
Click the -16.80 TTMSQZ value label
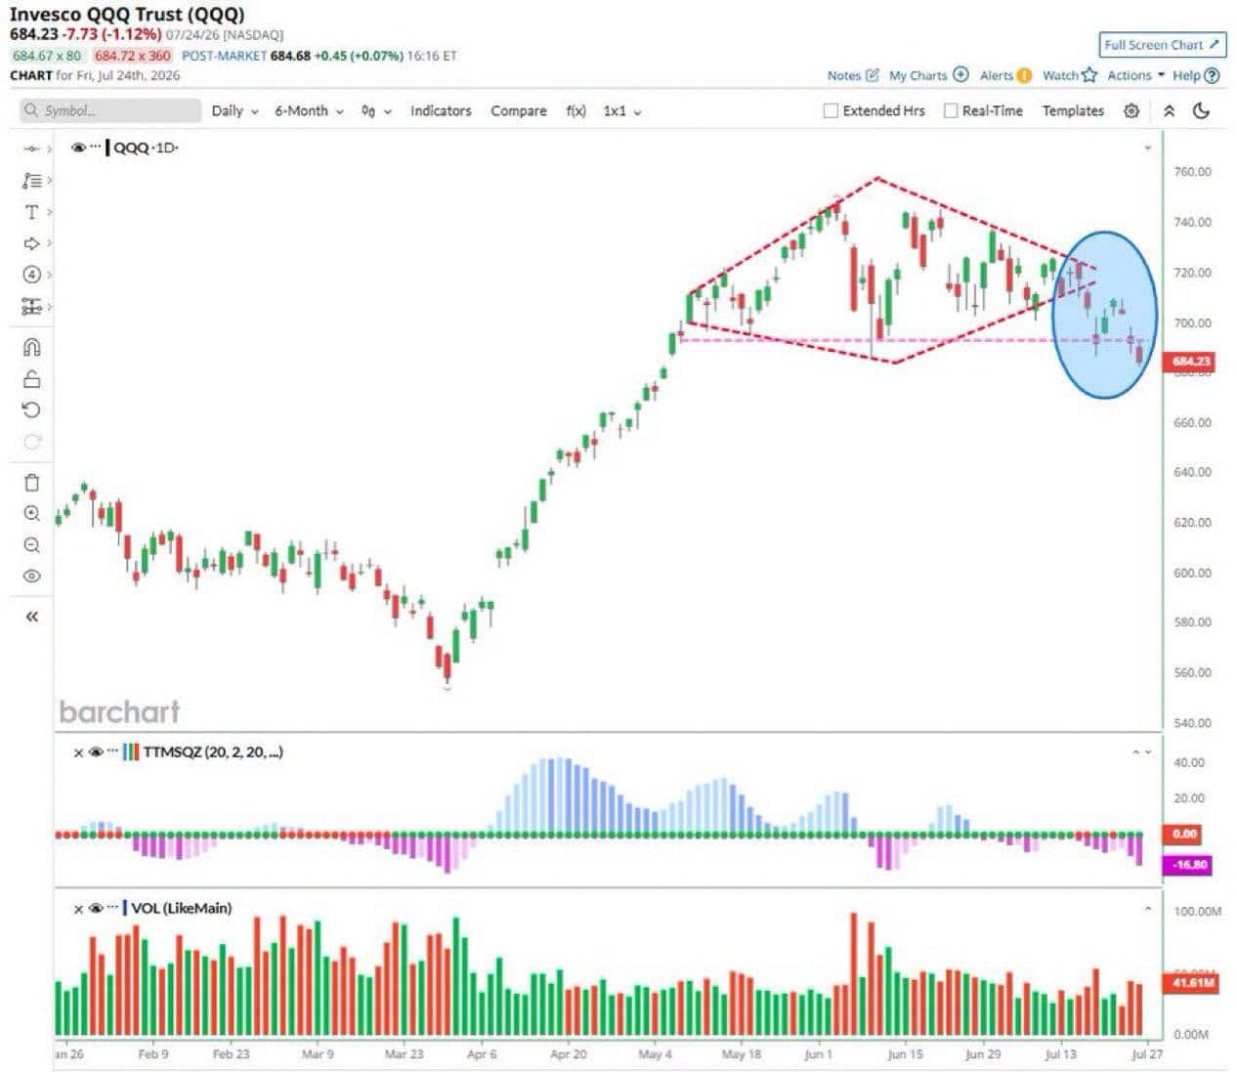tap(1188, 865)
